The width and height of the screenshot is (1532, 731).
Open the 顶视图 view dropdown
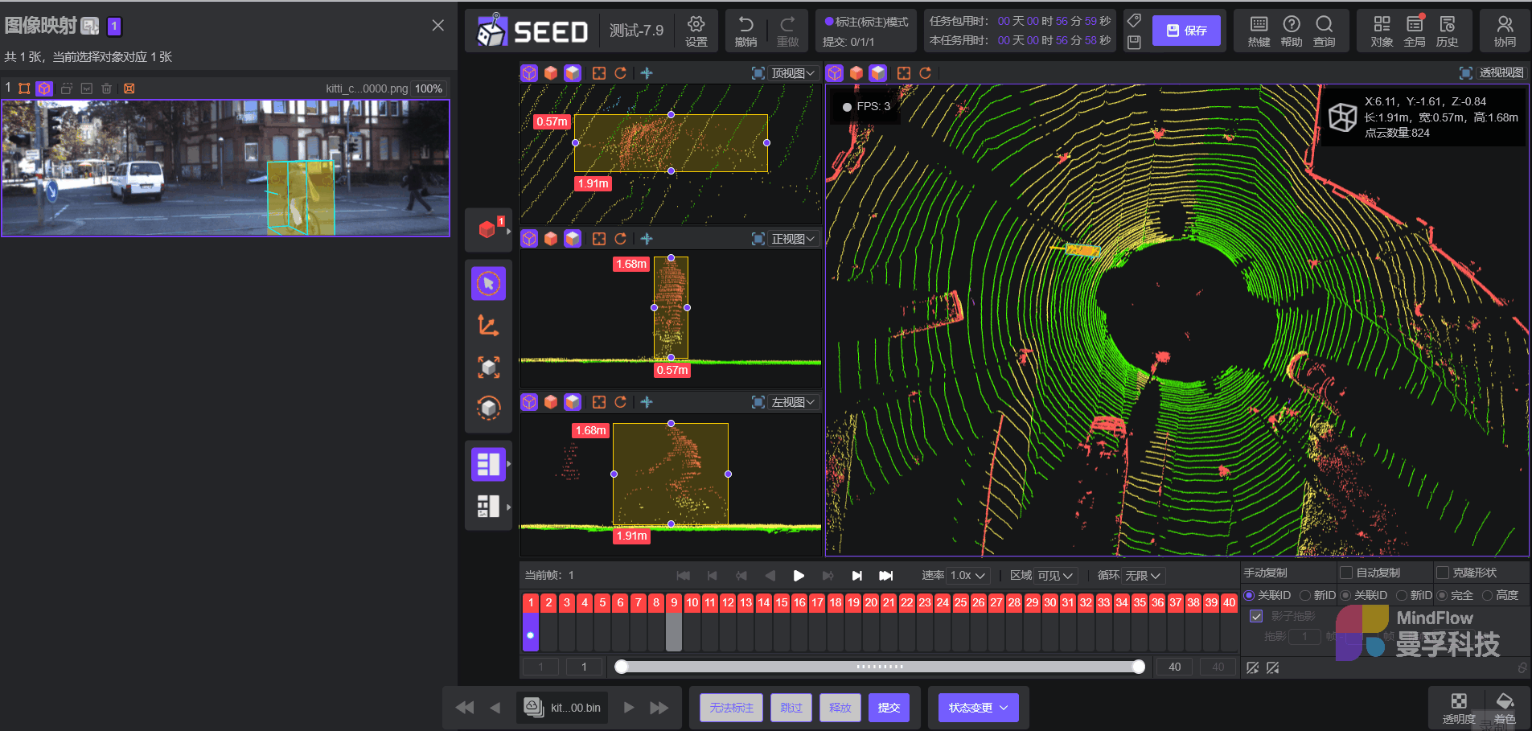[793, 73]
